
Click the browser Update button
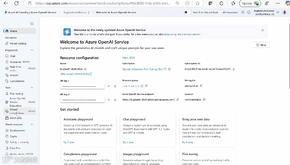click(x=250, y=3)
